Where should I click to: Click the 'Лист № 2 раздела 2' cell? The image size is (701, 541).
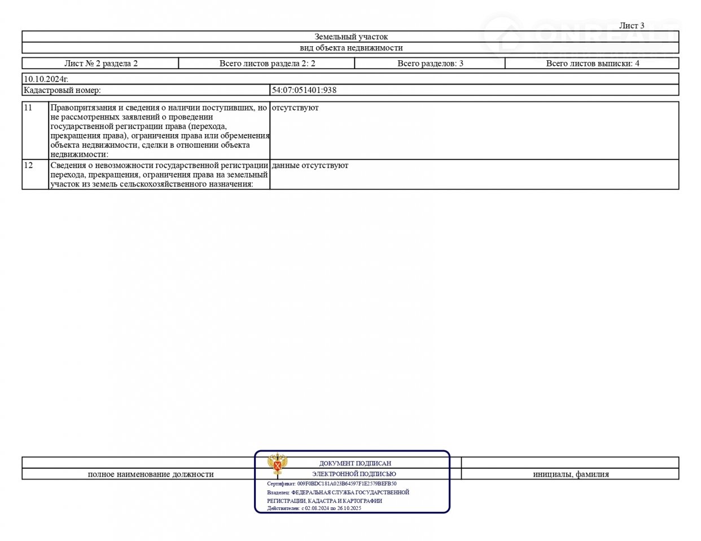click(100, 64)
